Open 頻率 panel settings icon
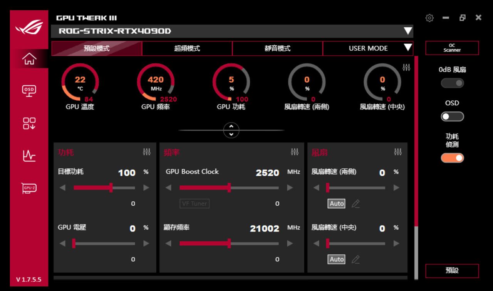493x291 pixels. click(x=295, y=152)
